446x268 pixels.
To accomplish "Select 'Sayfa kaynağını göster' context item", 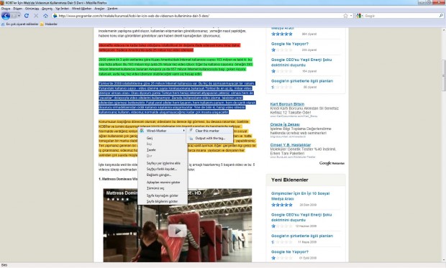I will [163, 195].
